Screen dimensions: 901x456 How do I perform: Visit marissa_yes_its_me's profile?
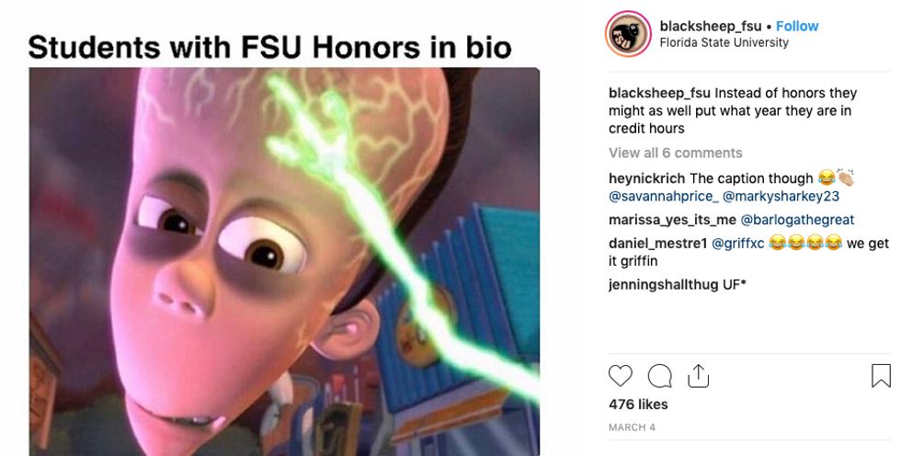(x=672, y=220)
